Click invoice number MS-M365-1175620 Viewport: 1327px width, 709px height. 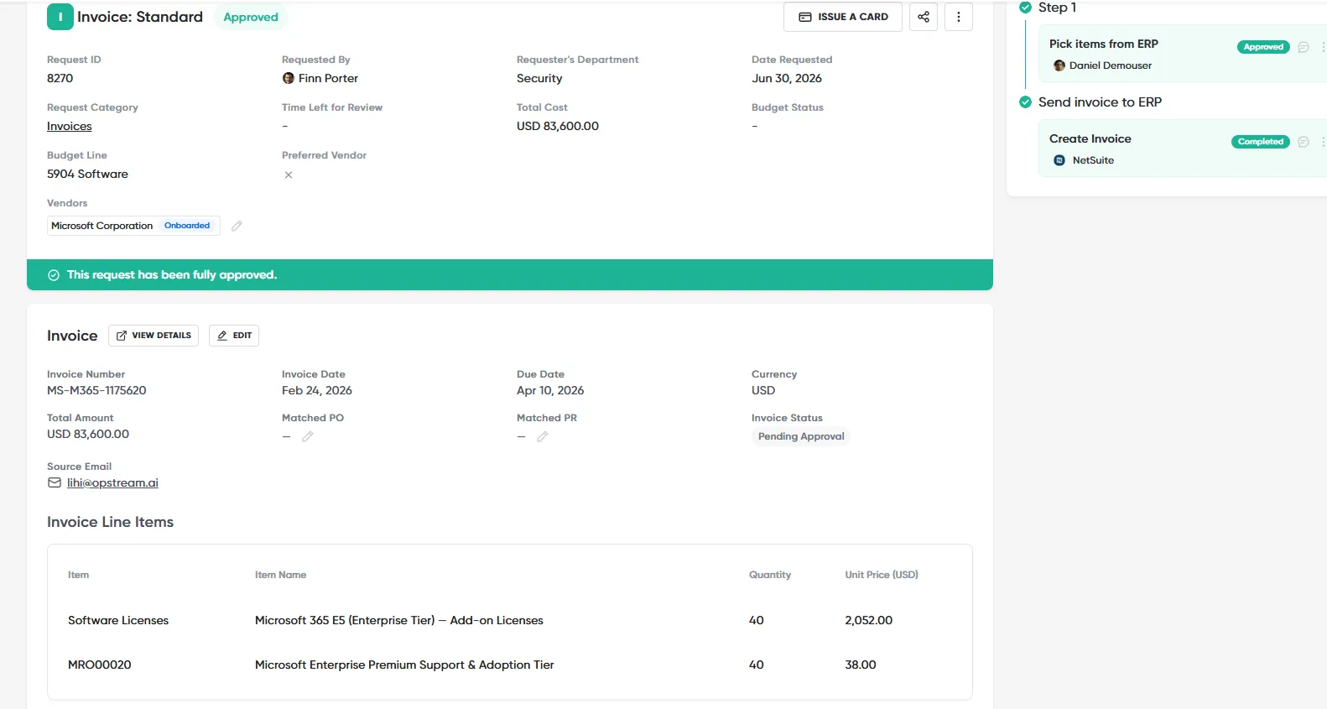pyautogui.click(x=96, y=390)
